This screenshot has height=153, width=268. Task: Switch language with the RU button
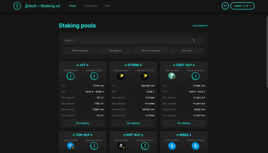click(225, 6)
